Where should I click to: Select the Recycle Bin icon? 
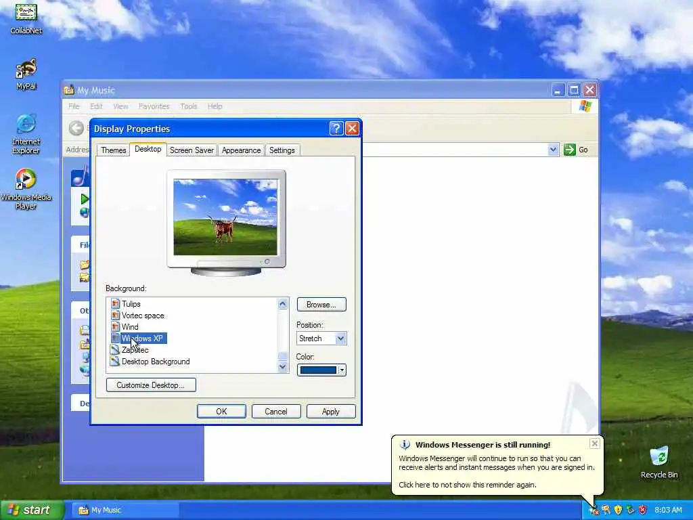[x=659, y=462]
